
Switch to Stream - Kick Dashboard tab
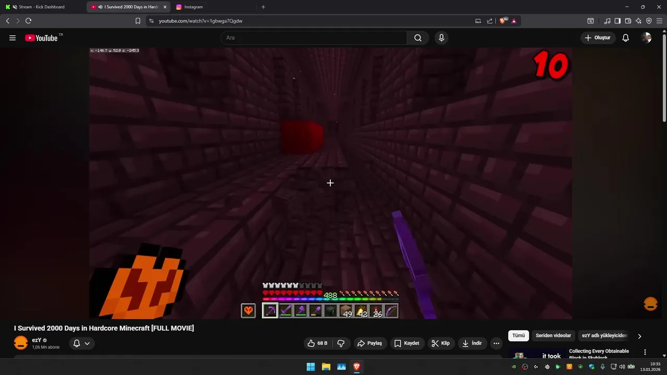[x=42, y=7]
